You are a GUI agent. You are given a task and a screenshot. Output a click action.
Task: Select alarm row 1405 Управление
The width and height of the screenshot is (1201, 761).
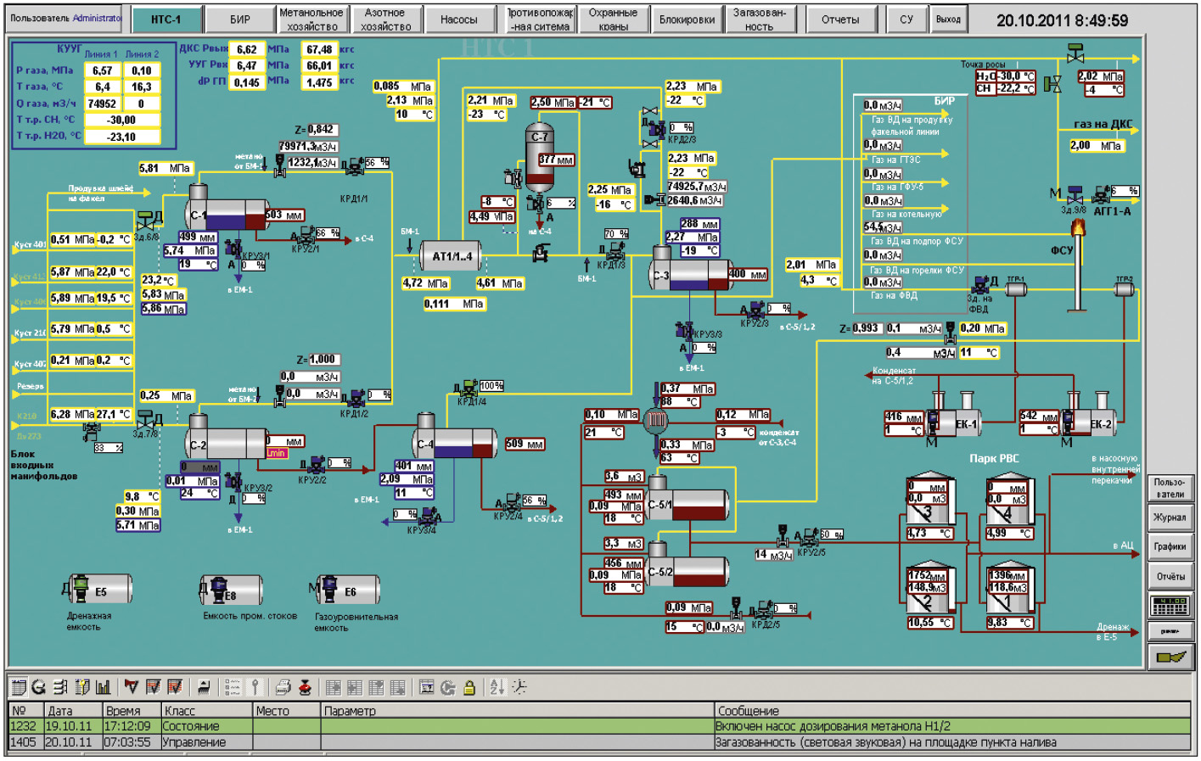(600, 742)
